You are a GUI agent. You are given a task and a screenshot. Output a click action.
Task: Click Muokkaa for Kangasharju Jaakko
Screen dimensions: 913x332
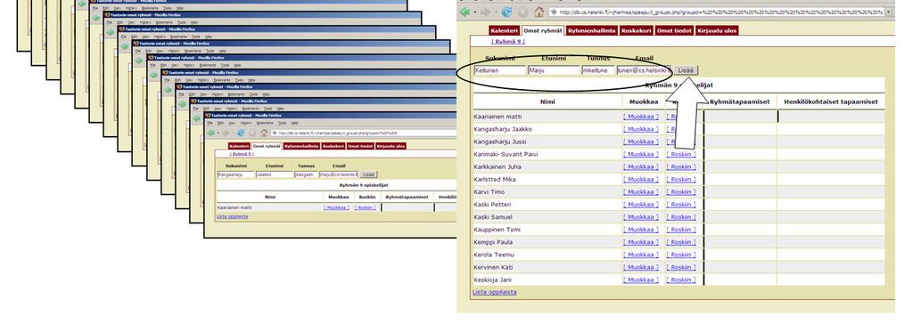[x=641, y=129]
